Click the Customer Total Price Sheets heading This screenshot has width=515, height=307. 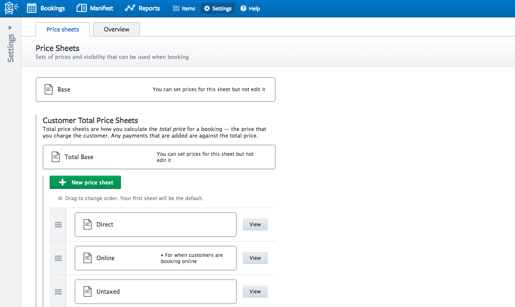pos(90,121)
